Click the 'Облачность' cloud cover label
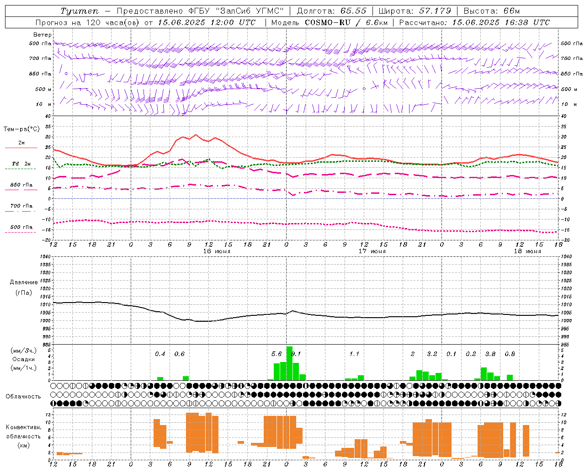Screen dimensions: 585x468 coord(23,397)
